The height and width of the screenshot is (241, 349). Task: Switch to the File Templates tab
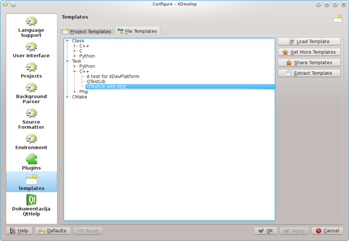click(137, 31)
